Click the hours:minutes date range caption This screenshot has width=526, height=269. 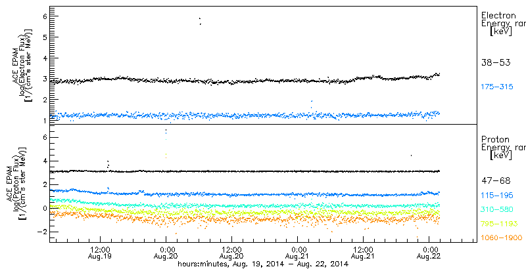tap(263, 264)
